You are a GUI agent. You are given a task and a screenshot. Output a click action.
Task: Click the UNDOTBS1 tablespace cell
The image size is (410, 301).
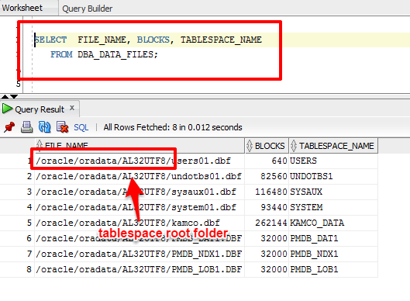point(333,176)
